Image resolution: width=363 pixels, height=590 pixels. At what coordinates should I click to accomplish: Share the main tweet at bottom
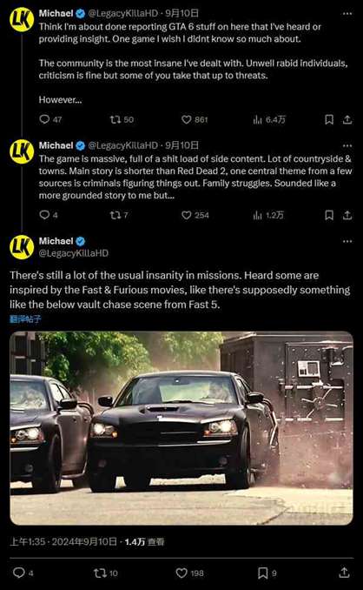(x=344, y=573)
